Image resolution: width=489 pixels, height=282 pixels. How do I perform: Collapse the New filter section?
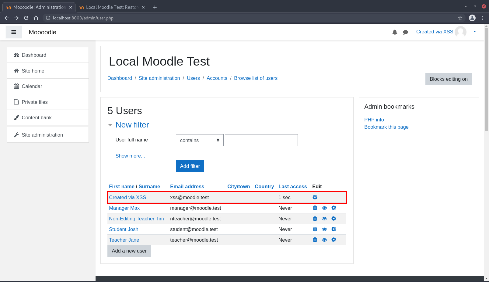[110, 125]
